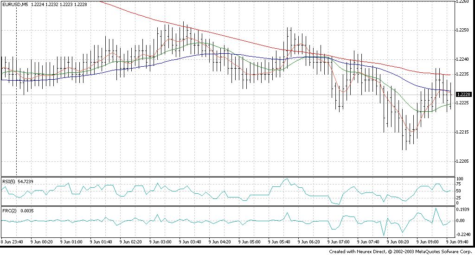This screenshot has width=475, height=255.
Task: Click the FRC scale value 0.1939
Action: point(463,209)
